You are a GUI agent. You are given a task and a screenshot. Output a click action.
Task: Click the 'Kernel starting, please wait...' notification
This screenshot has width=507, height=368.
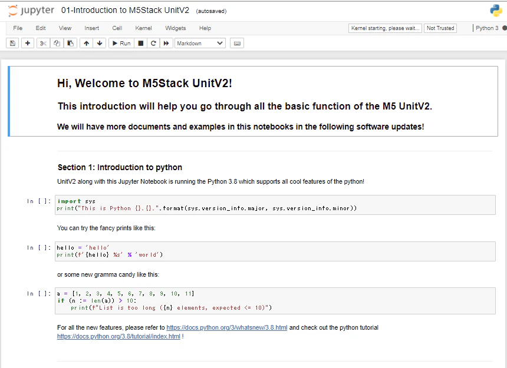pyautogui.click(x=385, y=28)
